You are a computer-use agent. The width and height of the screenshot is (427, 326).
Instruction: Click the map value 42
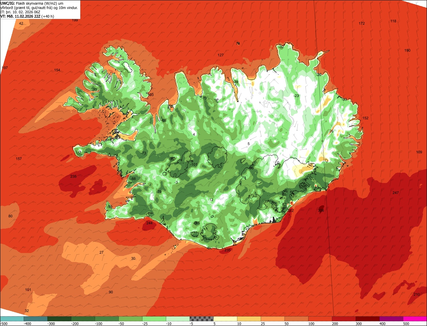(21, 23)
